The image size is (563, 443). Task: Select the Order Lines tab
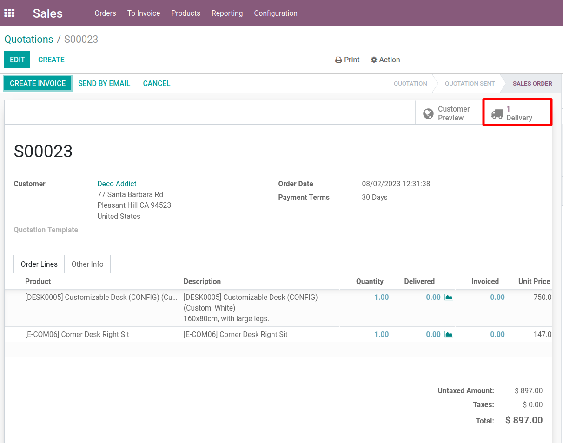(39, 264)
